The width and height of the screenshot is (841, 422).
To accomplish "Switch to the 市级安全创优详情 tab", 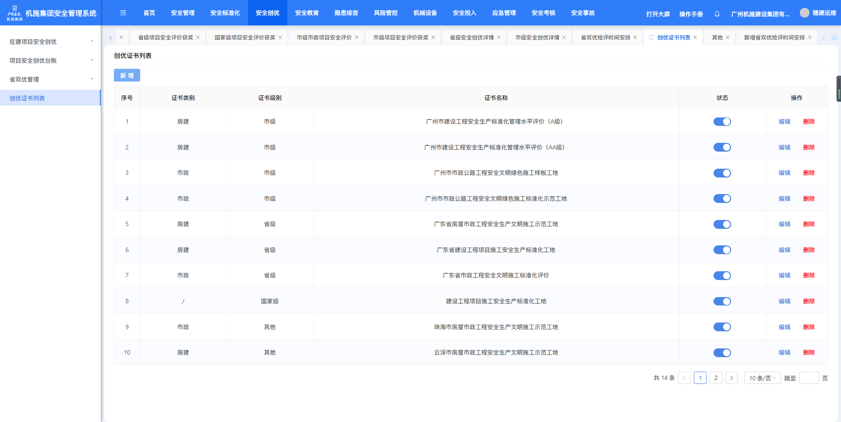I will tap(537, 38).
